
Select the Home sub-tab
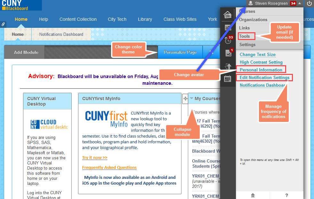coord(18,34)
